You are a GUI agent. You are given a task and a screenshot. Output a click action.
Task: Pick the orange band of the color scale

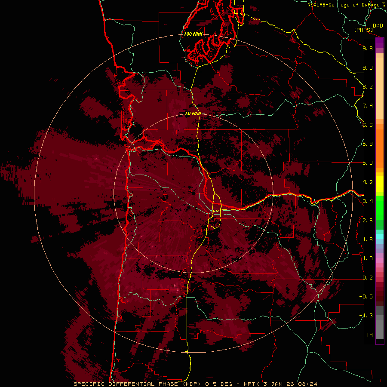380,148
